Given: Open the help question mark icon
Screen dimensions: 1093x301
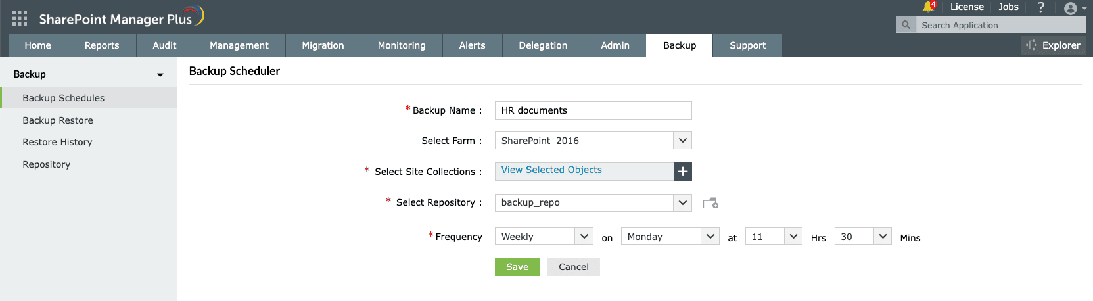Looking at the screenshot, I should pyautogui.click(x=1040, y=7).
